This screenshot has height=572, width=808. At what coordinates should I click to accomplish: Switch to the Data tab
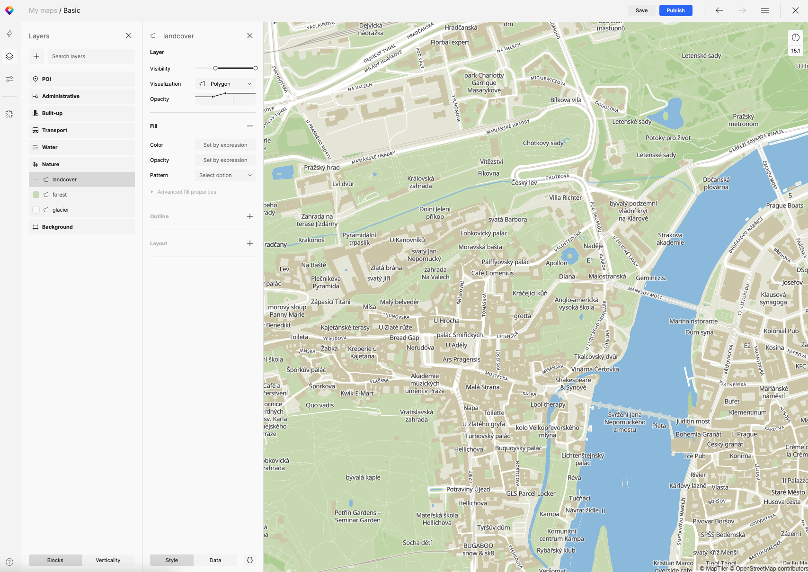point(215,560)
